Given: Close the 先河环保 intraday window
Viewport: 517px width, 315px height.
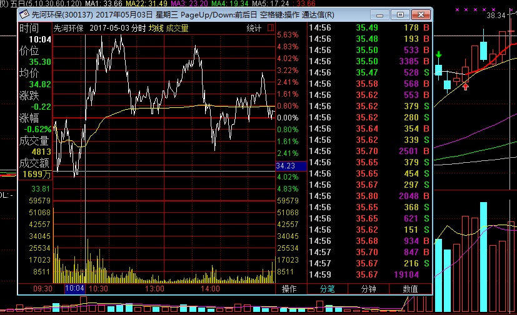Looking at the screenshot, I should click(x=421, y=15).
